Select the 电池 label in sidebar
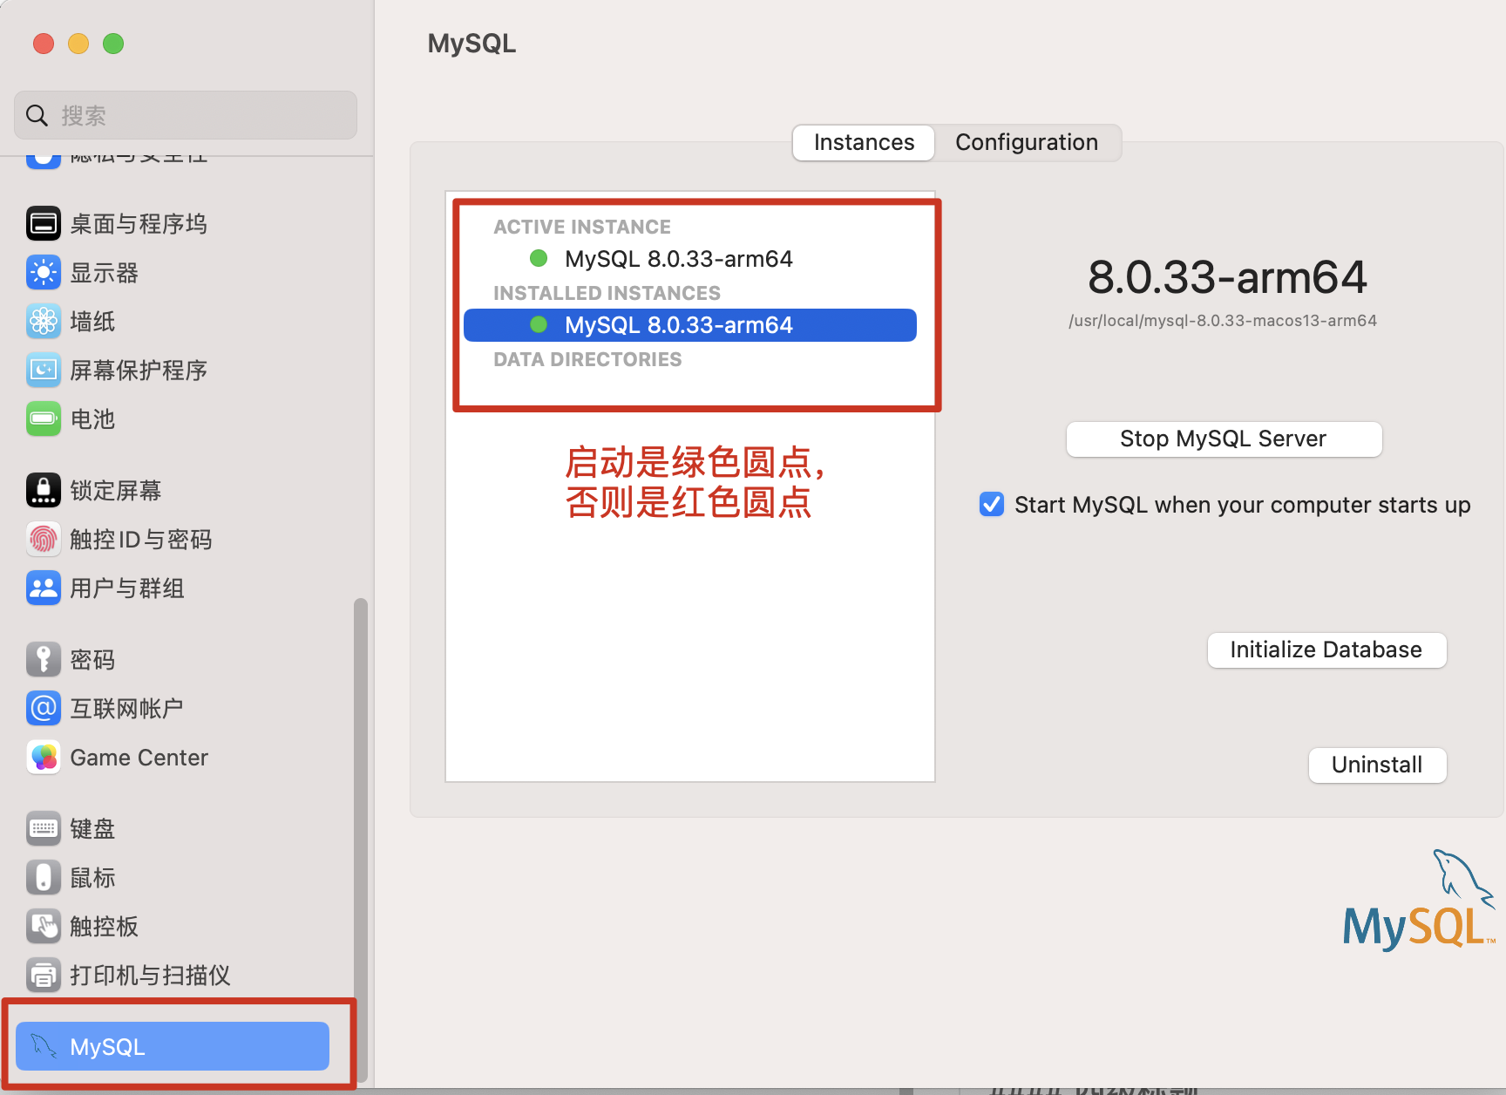The height and width of the screenshot is (1095, 1506). tap(92, 419)
